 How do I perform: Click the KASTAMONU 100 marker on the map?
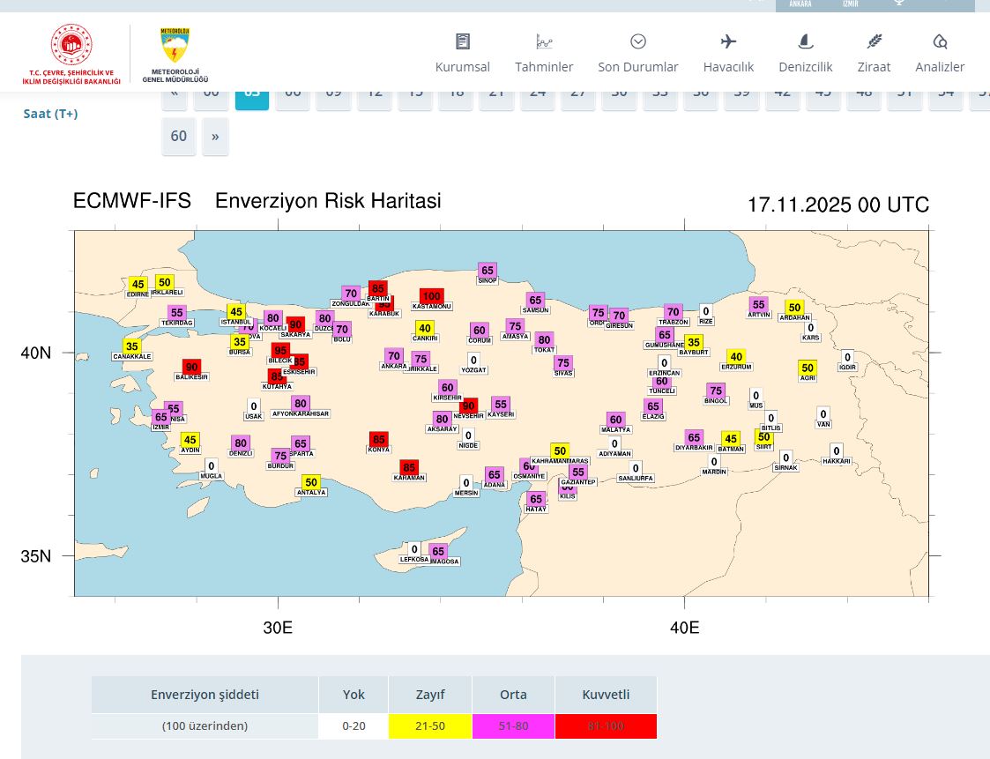(431, 296)
